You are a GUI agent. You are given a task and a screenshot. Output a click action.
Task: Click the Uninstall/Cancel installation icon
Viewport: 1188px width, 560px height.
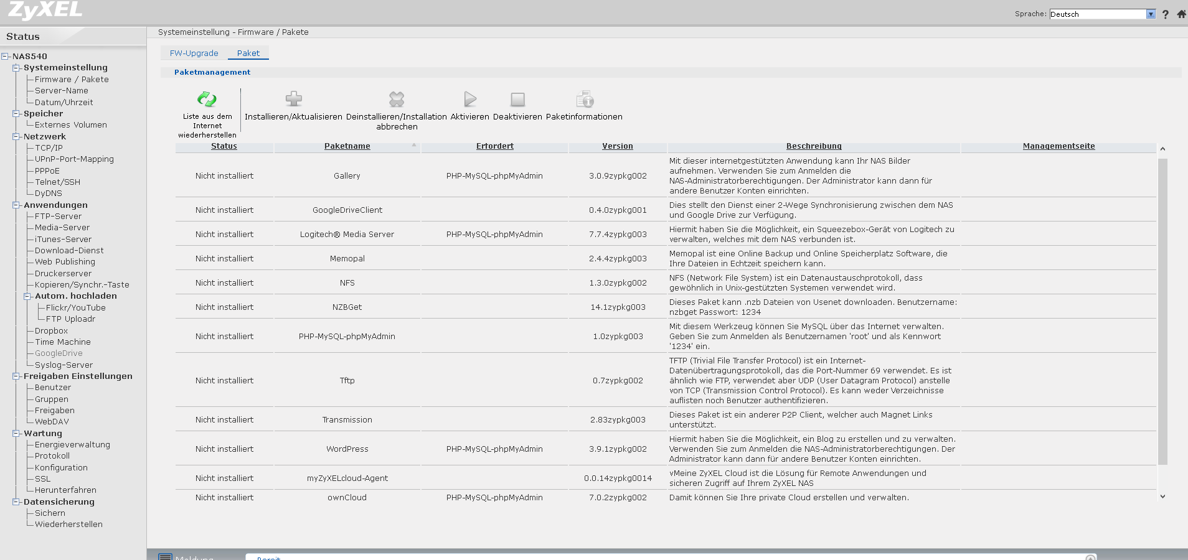[397, 99]
